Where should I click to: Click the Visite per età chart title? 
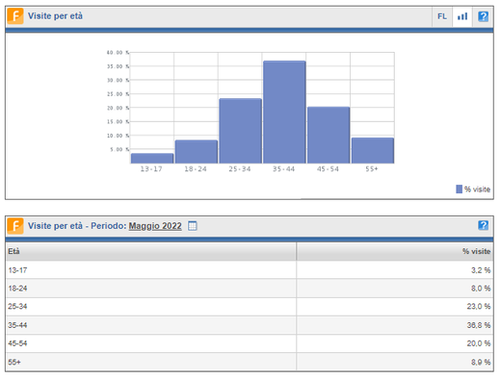pyautogui.click(x=55, y=16)
